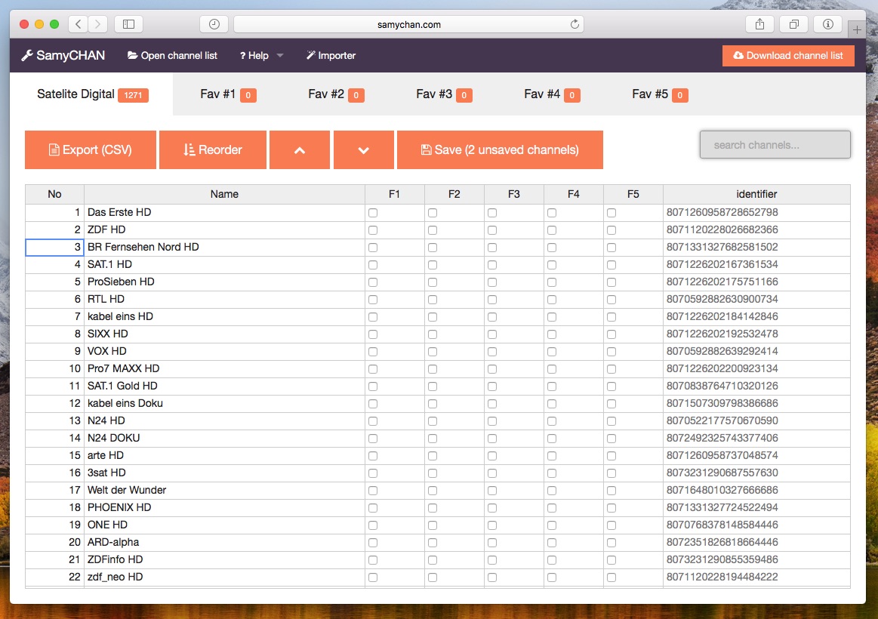Add a new Safari tab
This screenshot has height=619, width=878.
click(857, 29)
